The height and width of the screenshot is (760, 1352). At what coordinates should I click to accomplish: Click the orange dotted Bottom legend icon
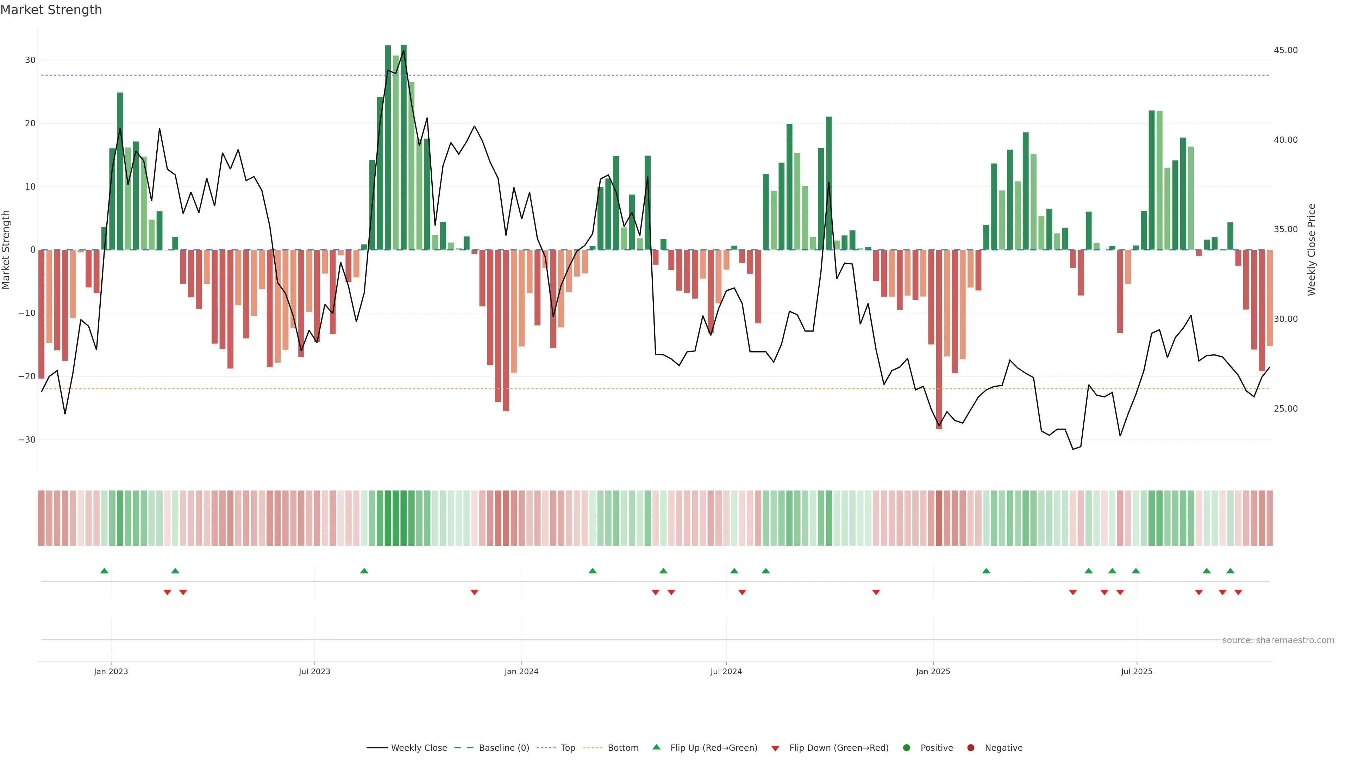coord(593,747)
